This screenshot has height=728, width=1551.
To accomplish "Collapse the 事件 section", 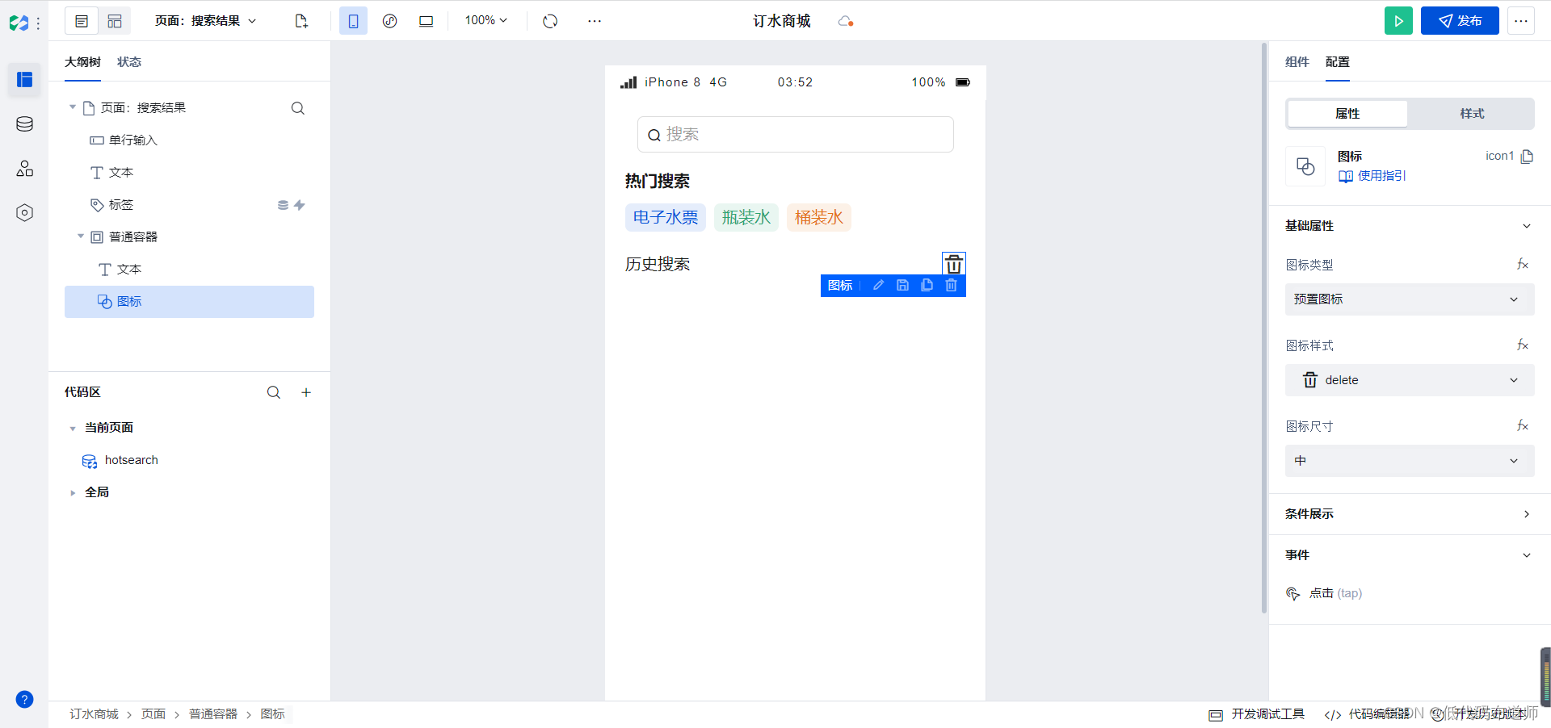I will click(x=1526, y=555).
